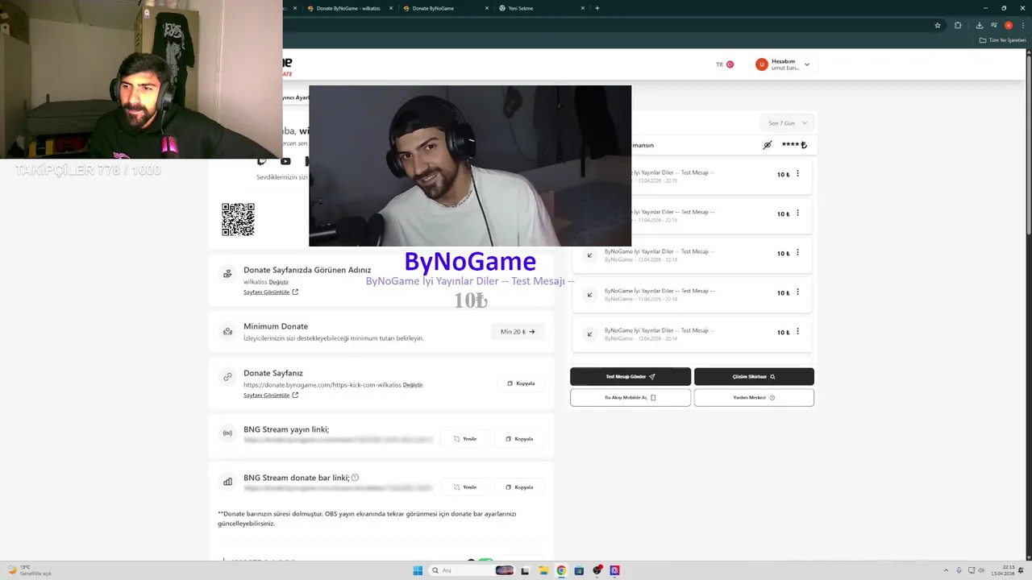Screen dimensions: 1032x580
Task: Open the YouTube social icon
Action: [x=285, y=162]
